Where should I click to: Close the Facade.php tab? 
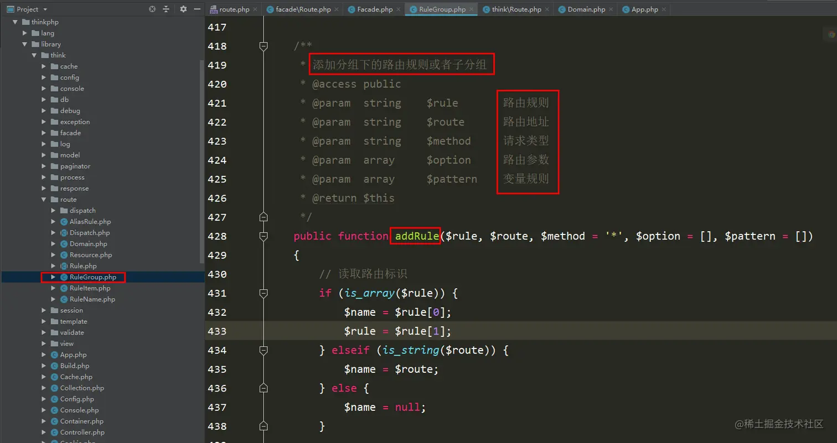pos(398,10)
